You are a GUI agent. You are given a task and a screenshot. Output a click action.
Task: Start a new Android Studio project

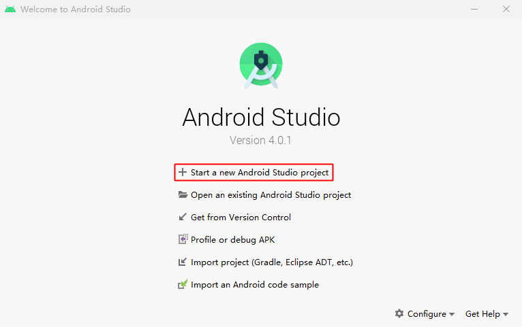coord(260,172)
